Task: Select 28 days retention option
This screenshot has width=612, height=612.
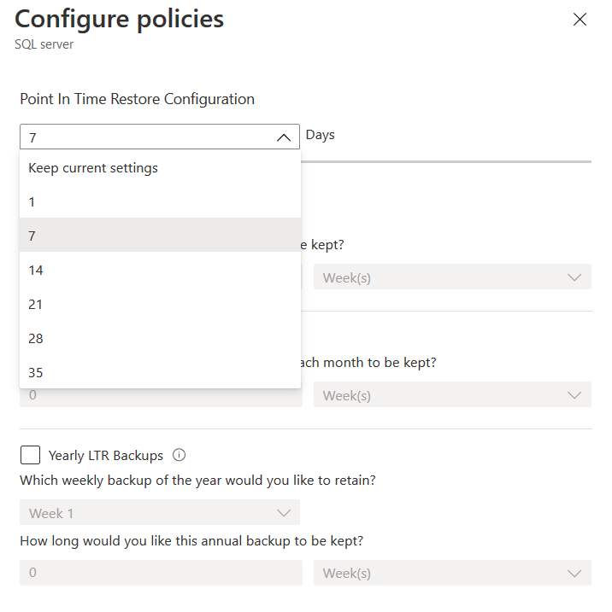Action: tap(36, 339)
